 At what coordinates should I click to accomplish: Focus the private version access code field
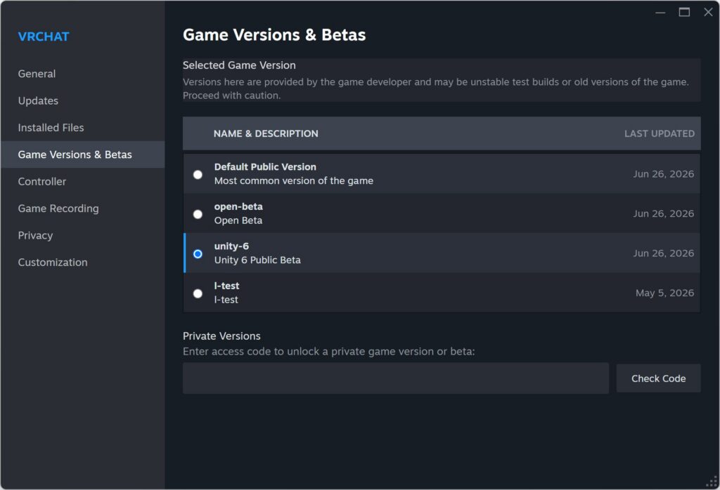(x=396, y=378)
